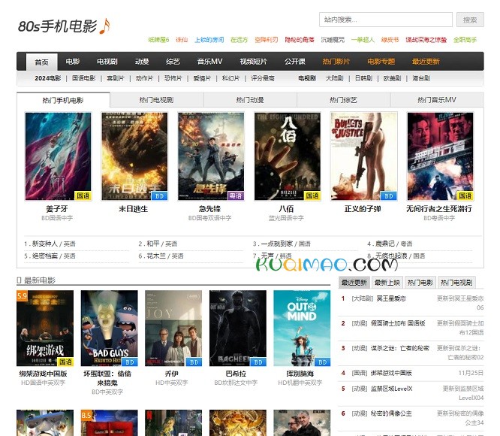The width and height of the screenshot is (500, 436).
Task: Select the 动作片 sub-navigation link
Action: tap(144, 78)
